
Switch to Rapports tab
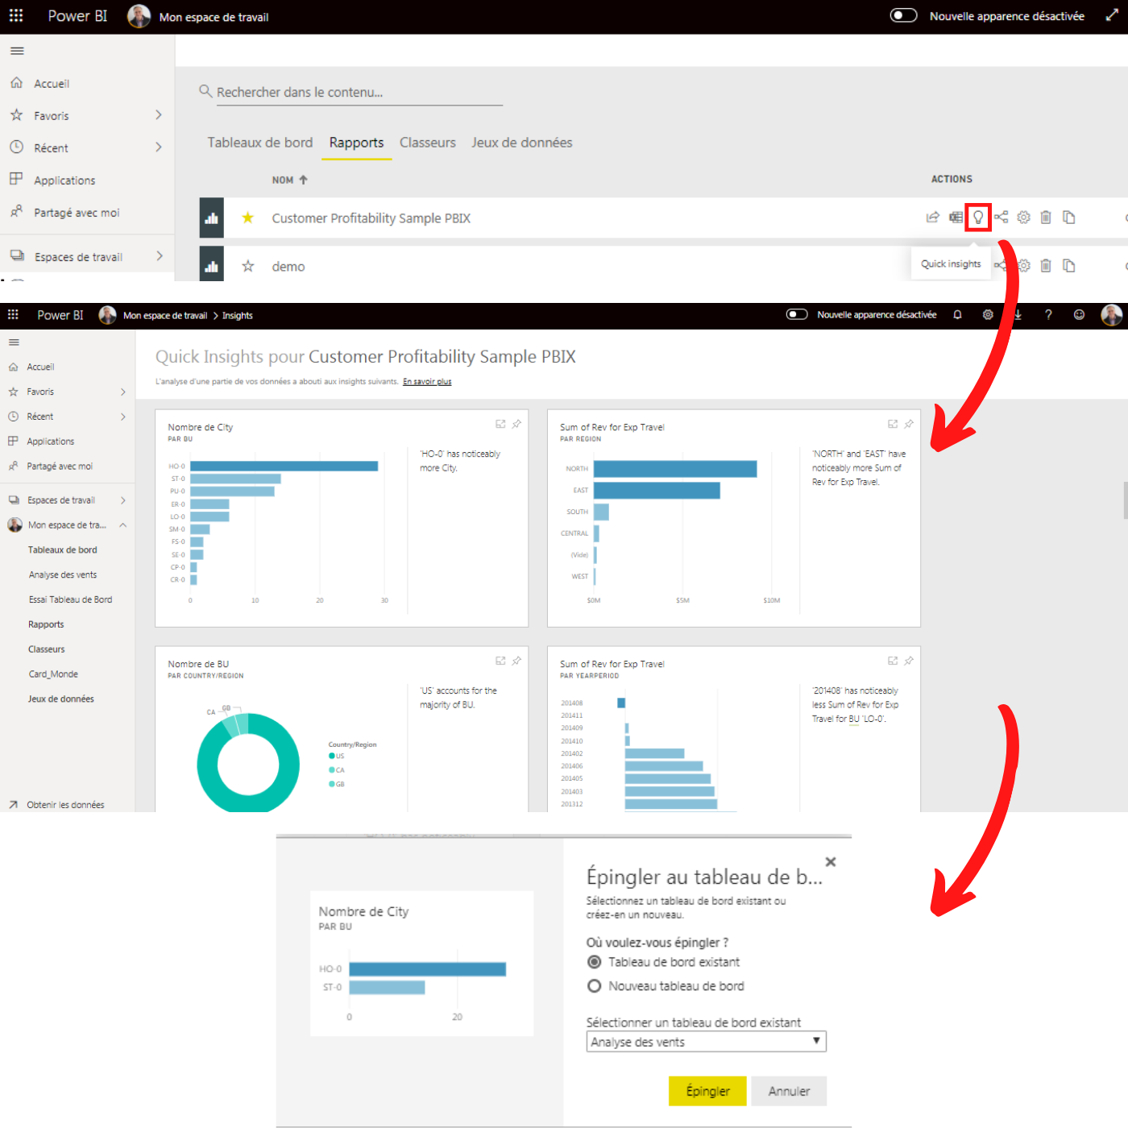pos(356,143)
